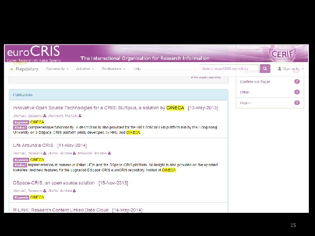Image resolution: width=315 pixels, height=236 pixels.
Task: Click the Publications panel header
Action: [x=119, y=95]
